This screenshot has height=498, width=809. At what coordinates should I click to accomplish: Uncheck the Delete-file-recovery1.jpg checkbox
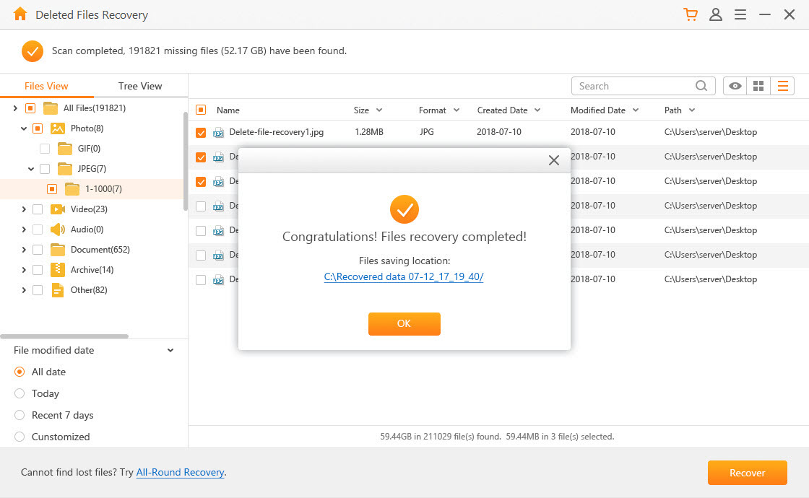(200, 132)
